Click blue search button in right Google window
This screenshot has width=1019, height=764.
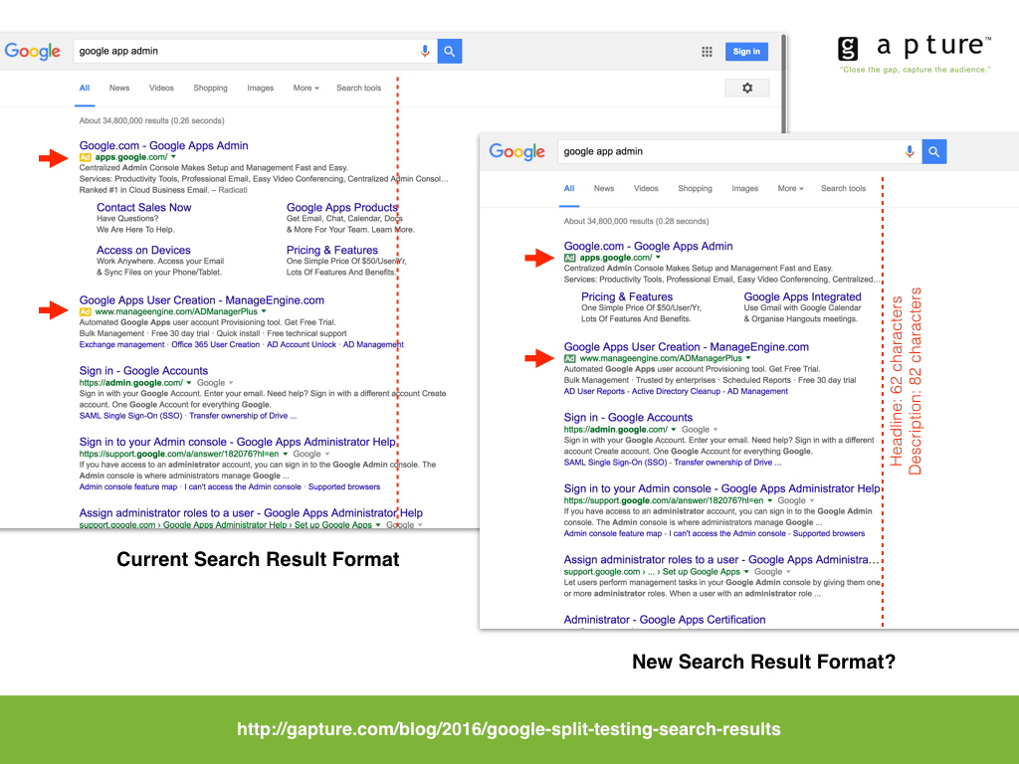click(x=933, y=151)
